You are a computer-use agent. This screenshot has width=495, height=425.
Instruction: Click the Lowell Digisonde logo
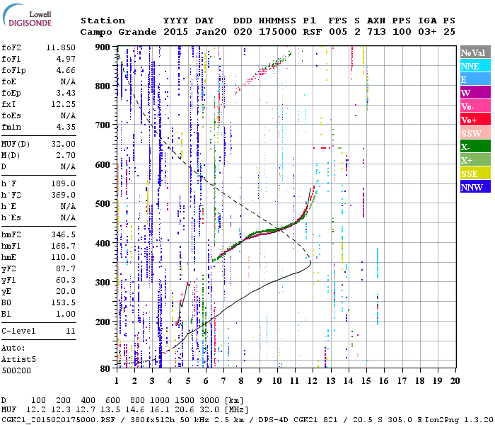tap(27, 16)
